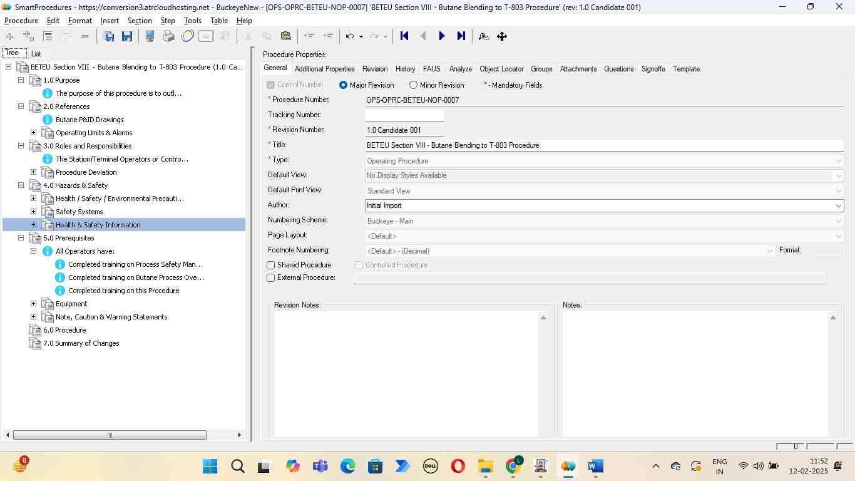Click the paste clipboard icon

point(286,36)
